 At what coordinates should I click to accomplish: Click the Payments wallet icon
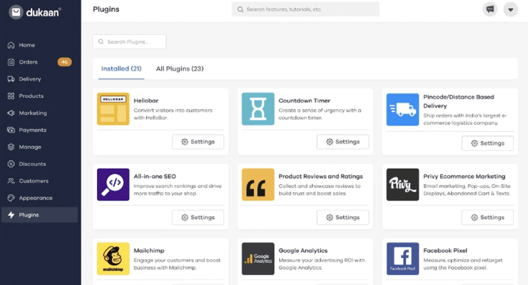pyautogui.click(x=11, y=130)
